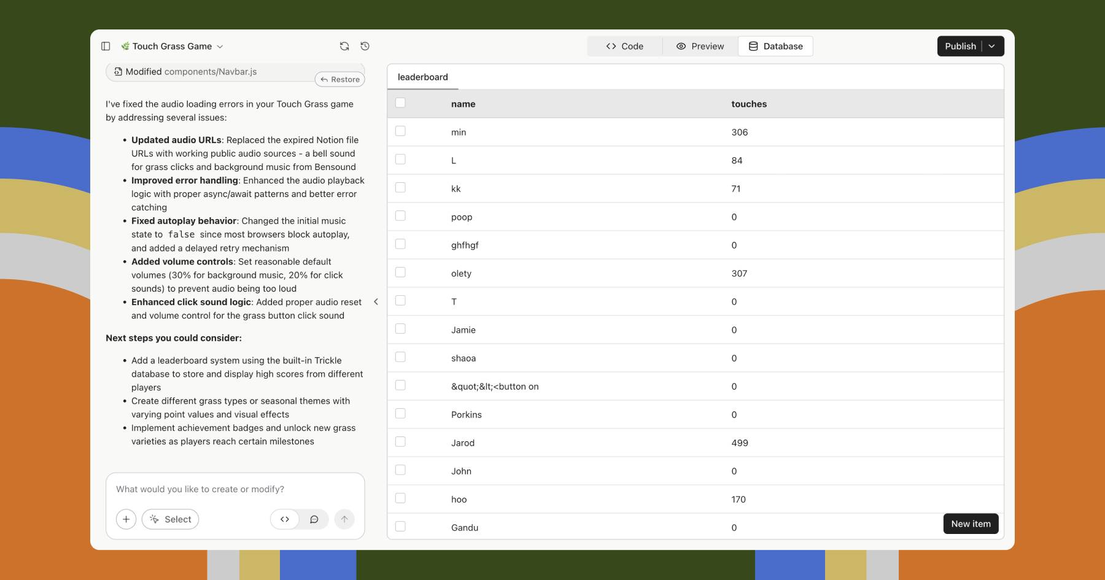Open version history clock icon

pos(365,46)
